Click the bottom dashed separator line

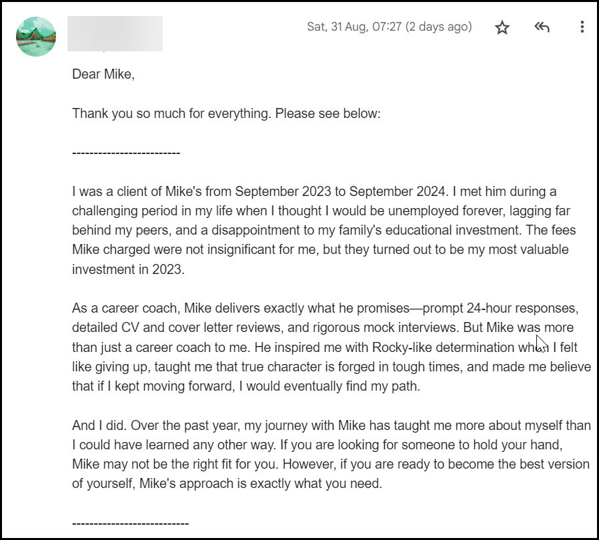tap(130, 523)
